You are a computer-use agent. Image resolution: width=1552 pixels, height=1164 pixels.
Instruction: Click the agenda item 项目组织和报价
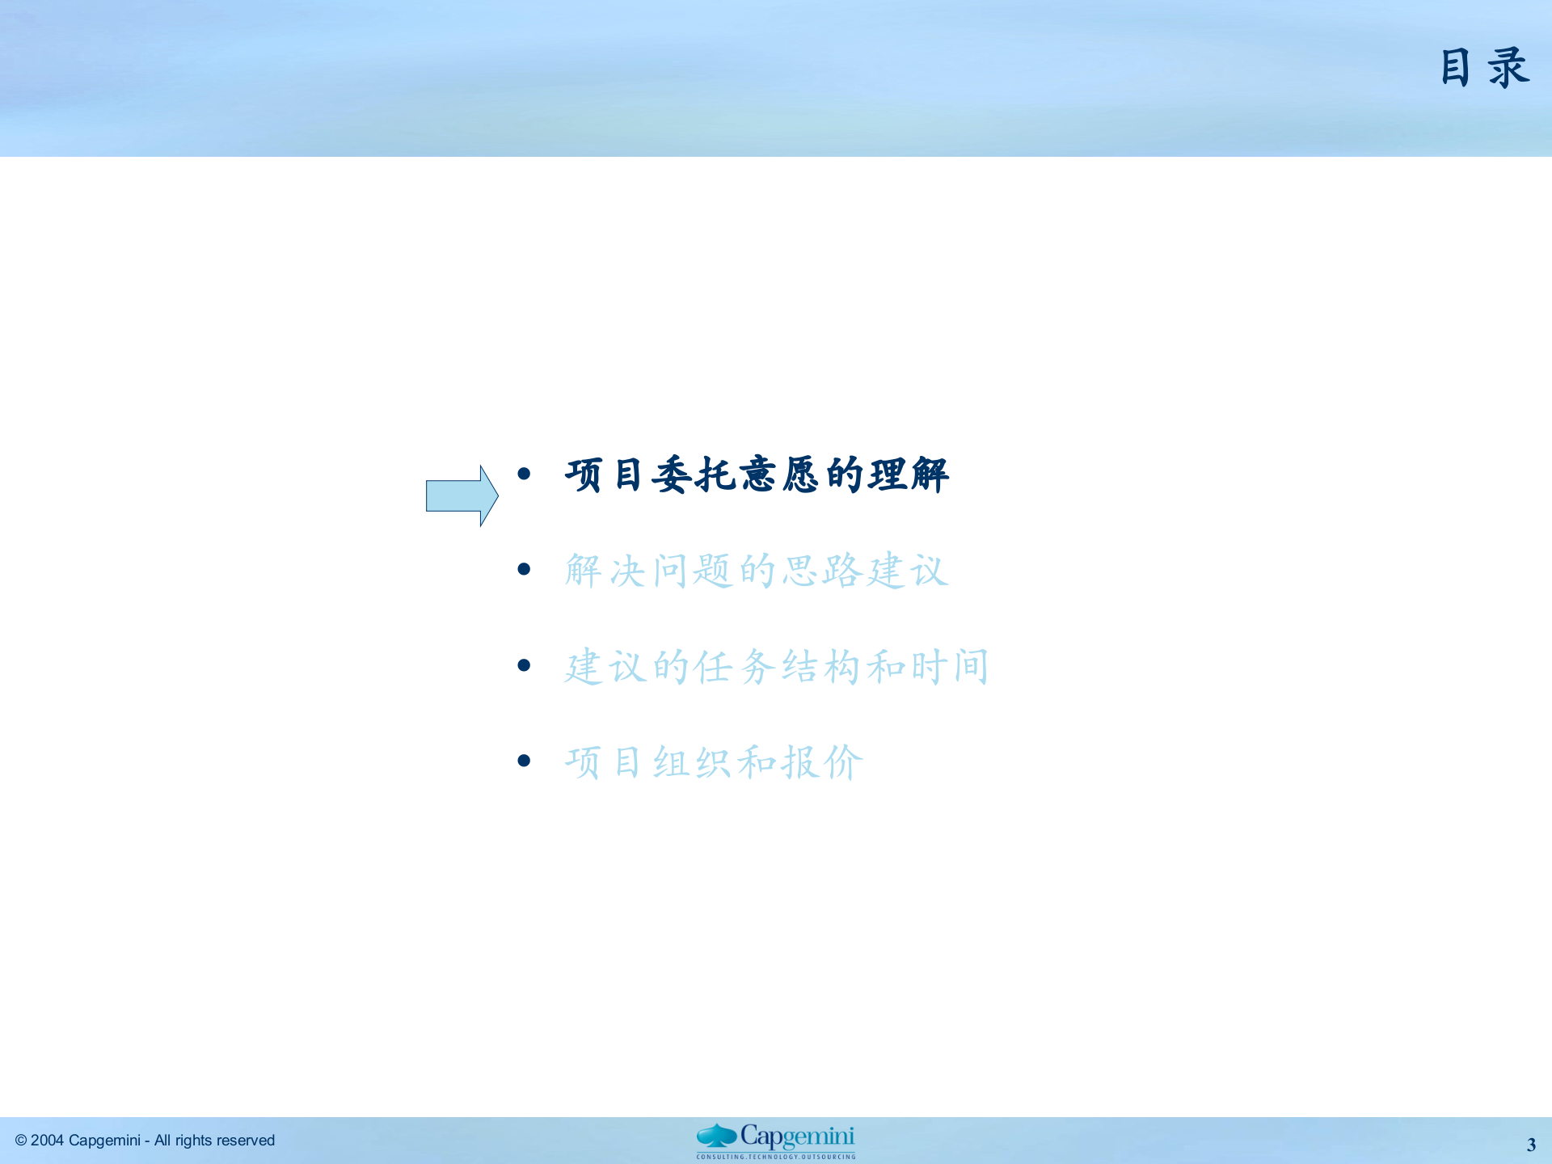[713, 761]
